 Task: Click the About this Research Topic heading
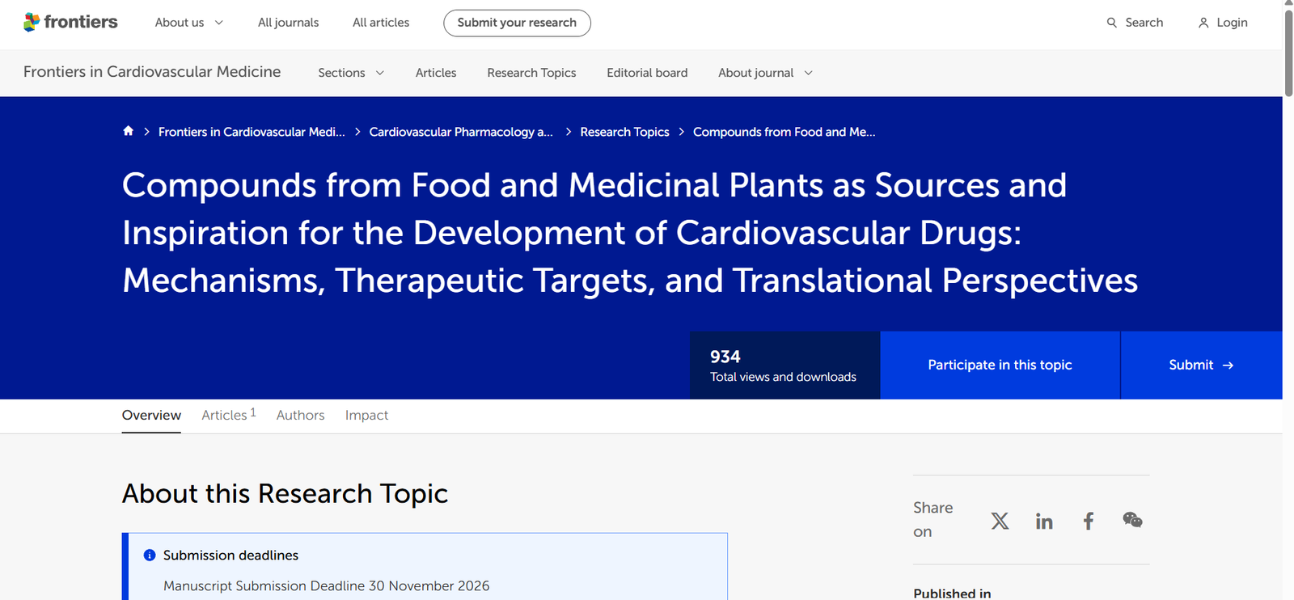[x=285, y=493]
